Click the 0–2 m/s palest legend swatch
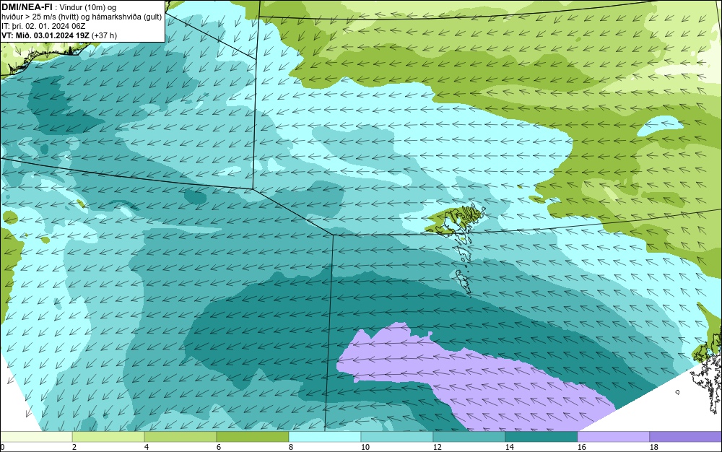 [36, 437]
